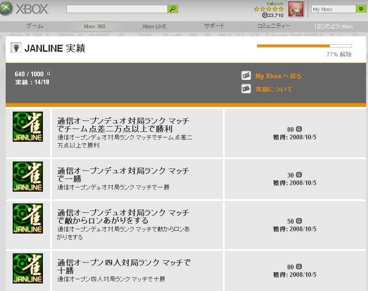Viewport: 368px width, 291px height.
Task: Focus the search text field
Action: (x=117, y=9)
